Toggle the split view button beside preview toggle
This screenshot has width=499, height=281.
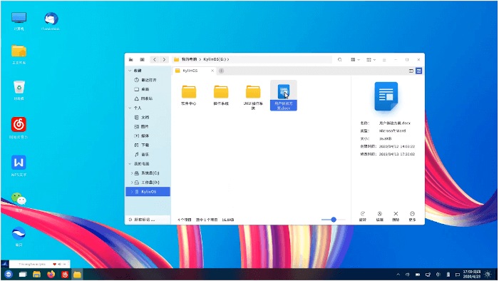(x=411, y=71)
